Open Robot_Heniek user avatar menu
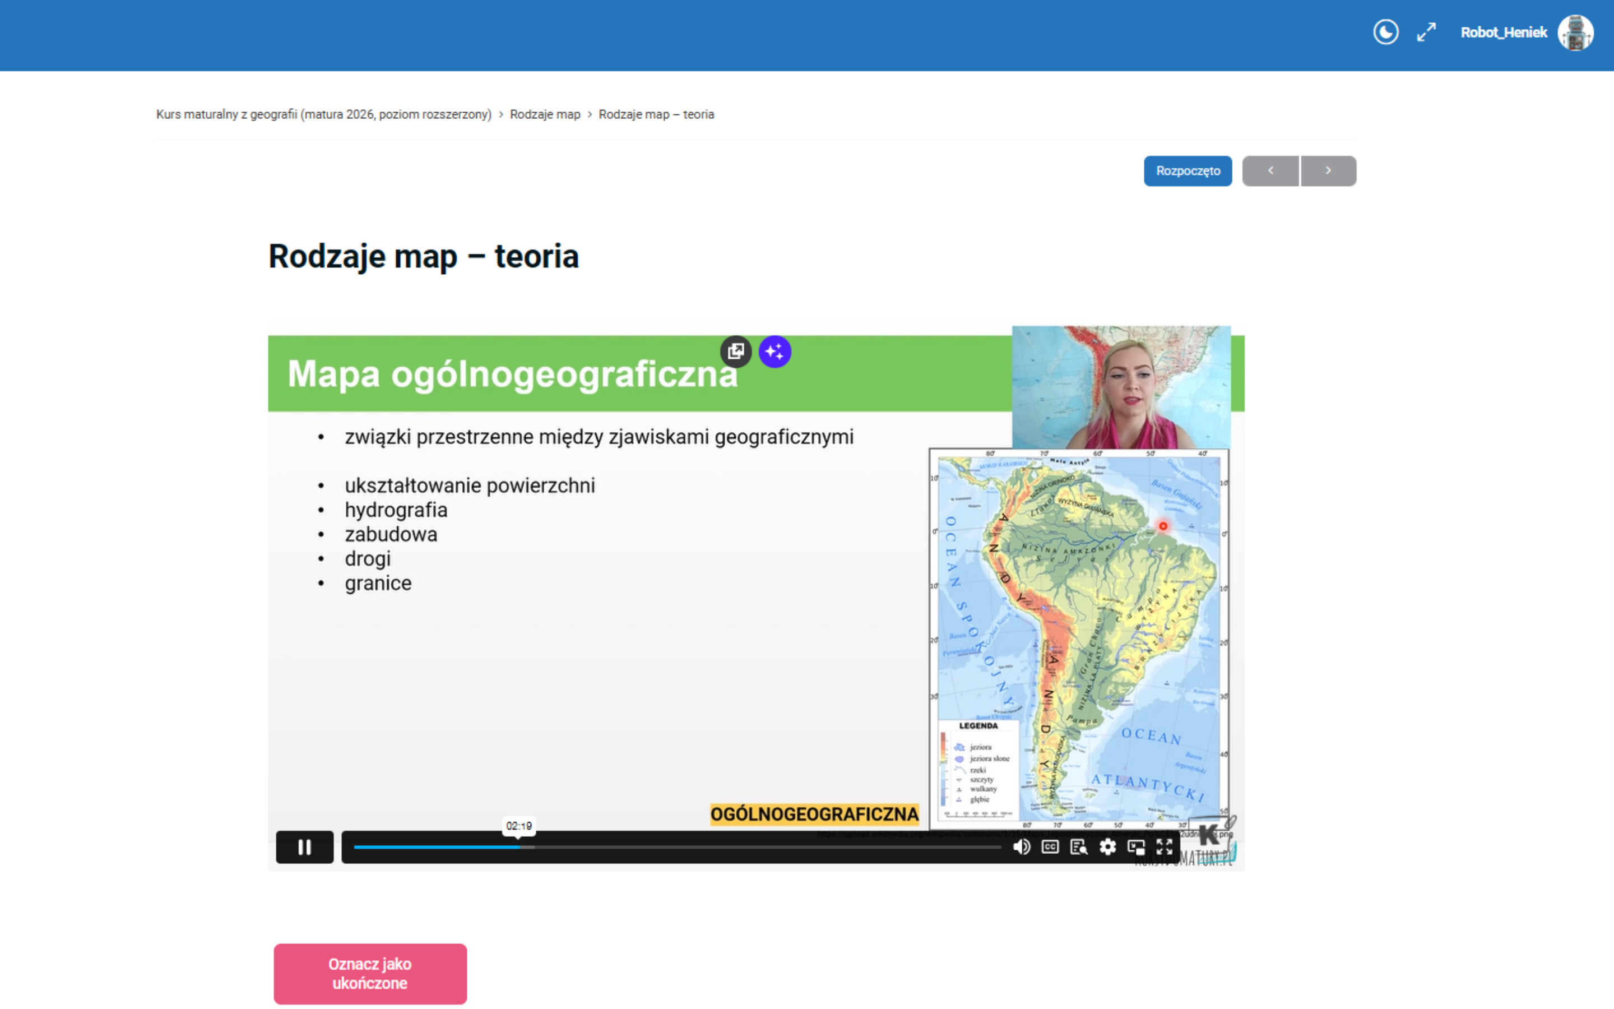 [1575, 32]
